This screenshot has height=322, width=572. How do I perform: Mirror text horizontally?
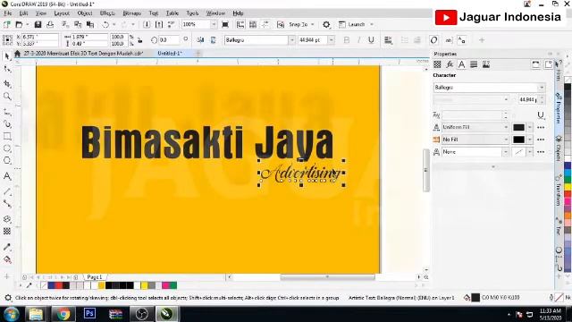click(x=200, y=40)
